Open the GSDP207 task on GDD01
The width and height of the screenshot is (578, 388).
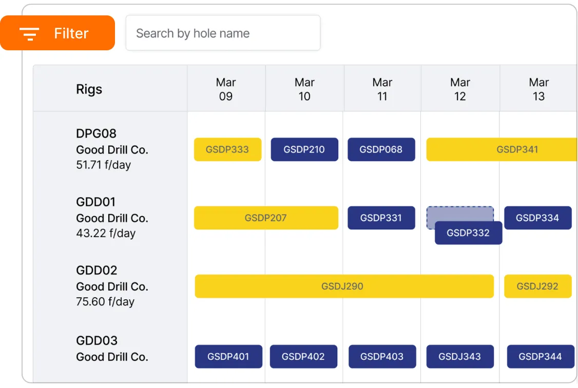pos(266,218)
